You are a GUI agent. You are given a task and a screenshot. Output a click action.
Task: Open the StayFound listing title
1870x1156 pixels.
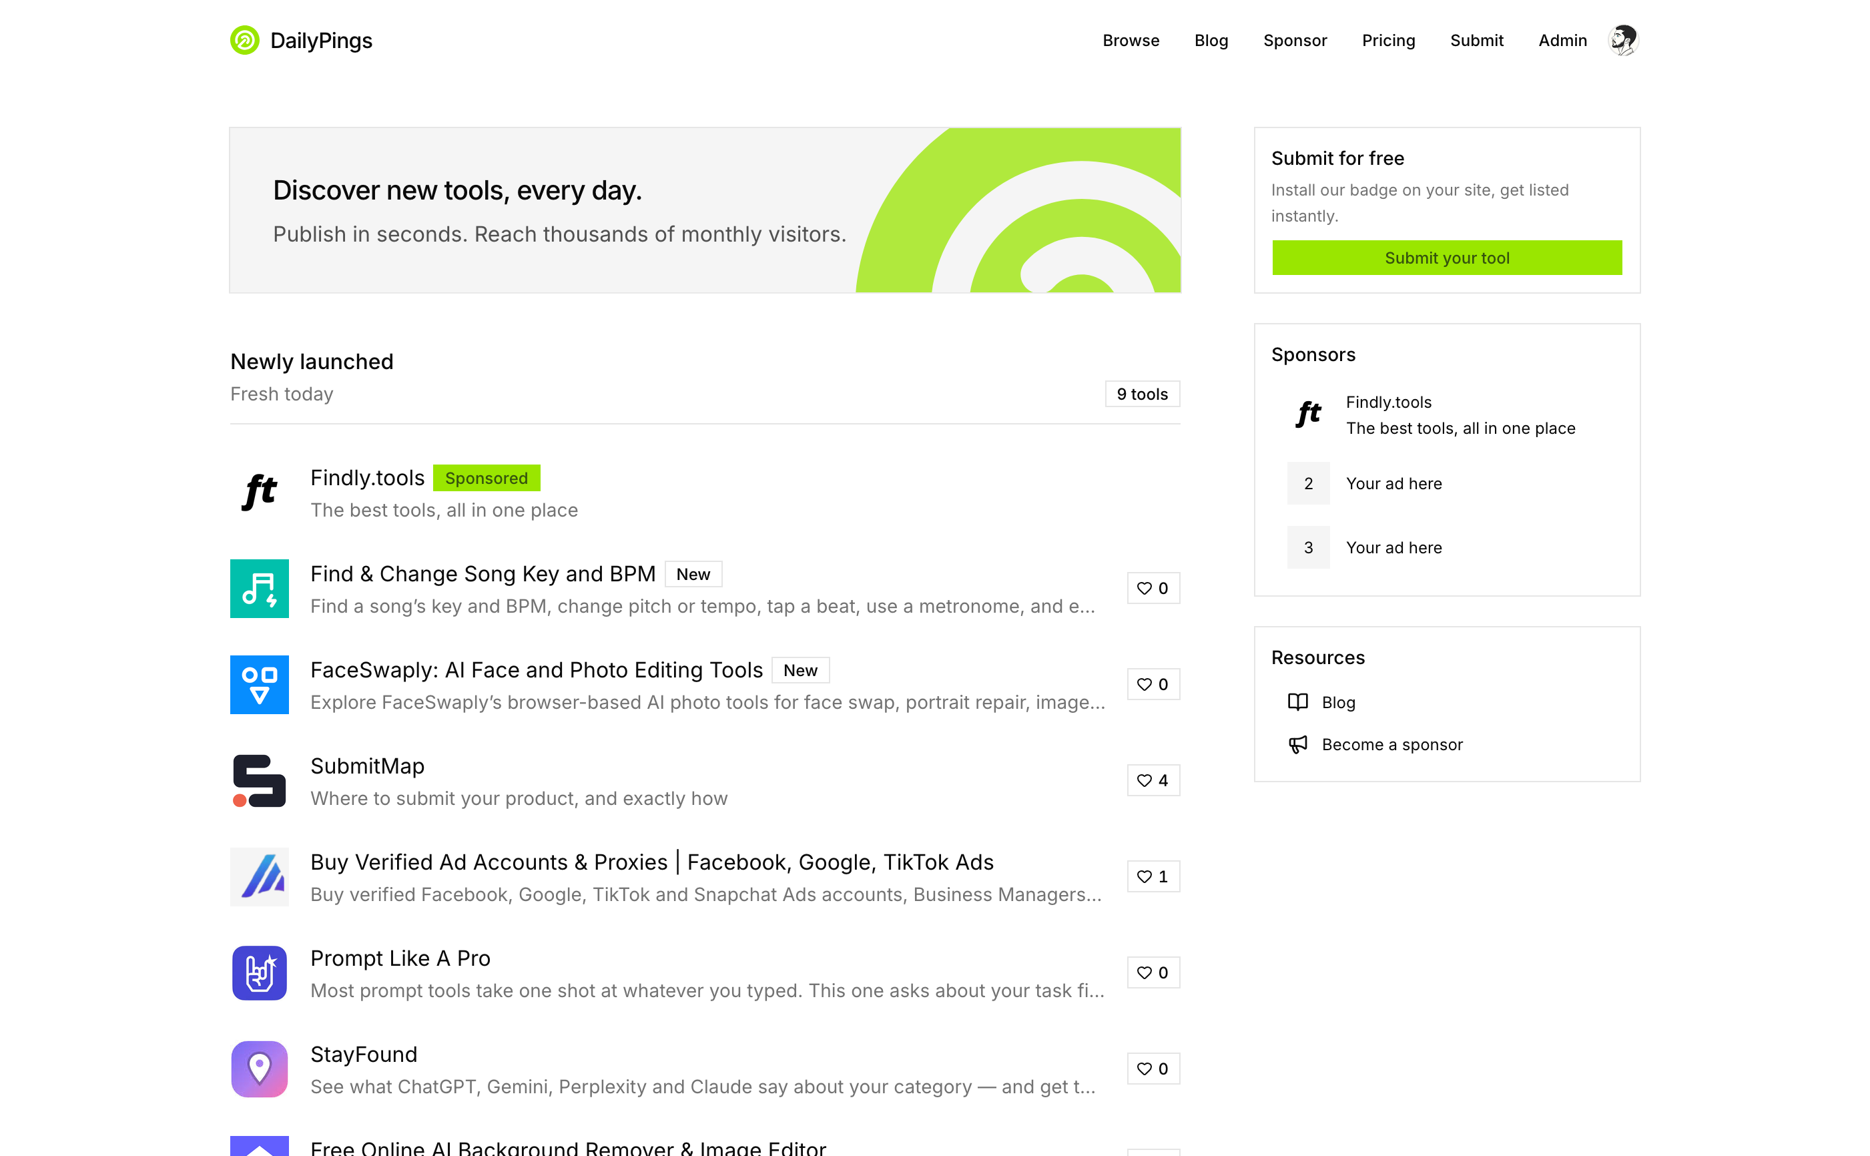click(x=364, y=1055)
